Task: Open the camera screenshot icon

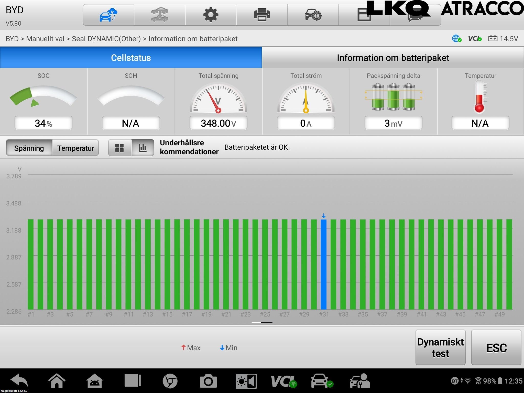Action: coord(208,381)
